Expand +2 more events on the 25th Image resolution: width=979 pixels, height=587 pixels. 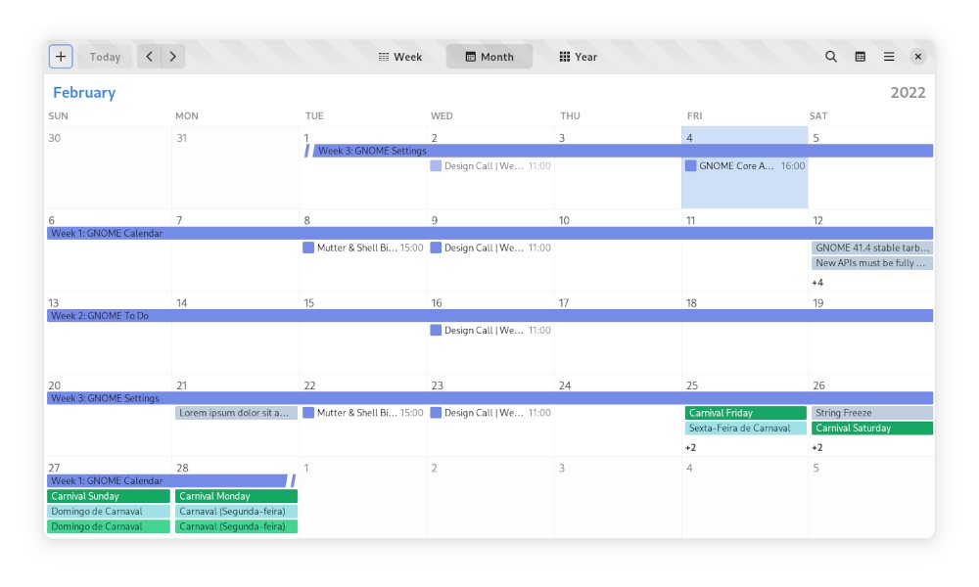[x=690, y=448]
